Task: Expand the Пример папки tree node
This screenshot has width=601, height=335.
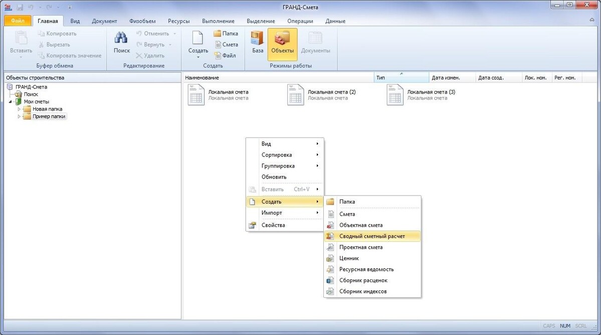Action: coord(19,116)
